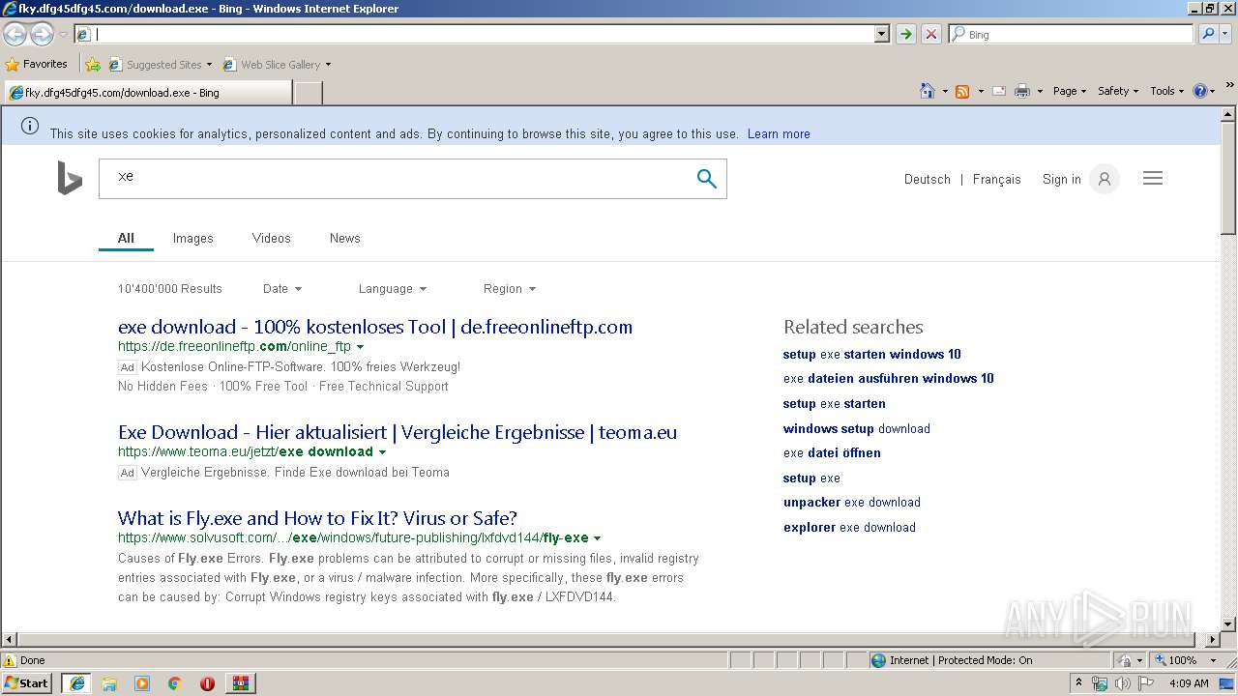Click the volume speaker tray icon
This screenshot has height=696, width=1238.
tap(1122, 683)
